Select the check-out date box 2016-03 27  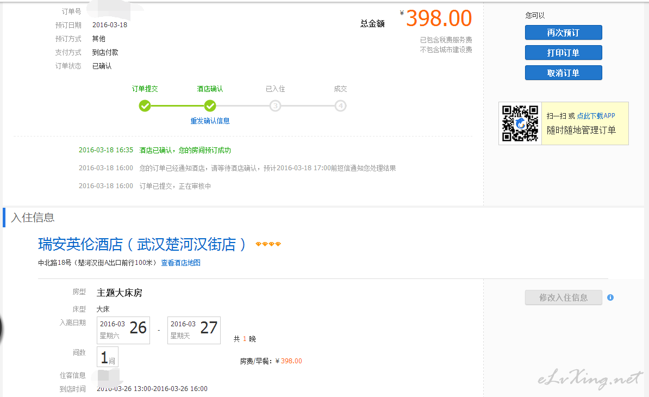coord(194,330)
